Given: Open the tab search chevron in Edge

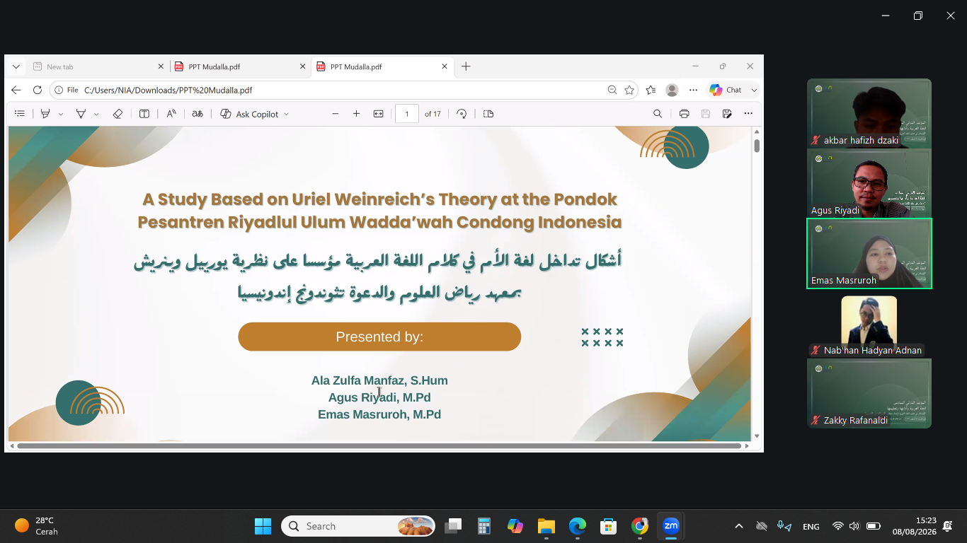Looking at the screenshot, I should coord(16,66).
